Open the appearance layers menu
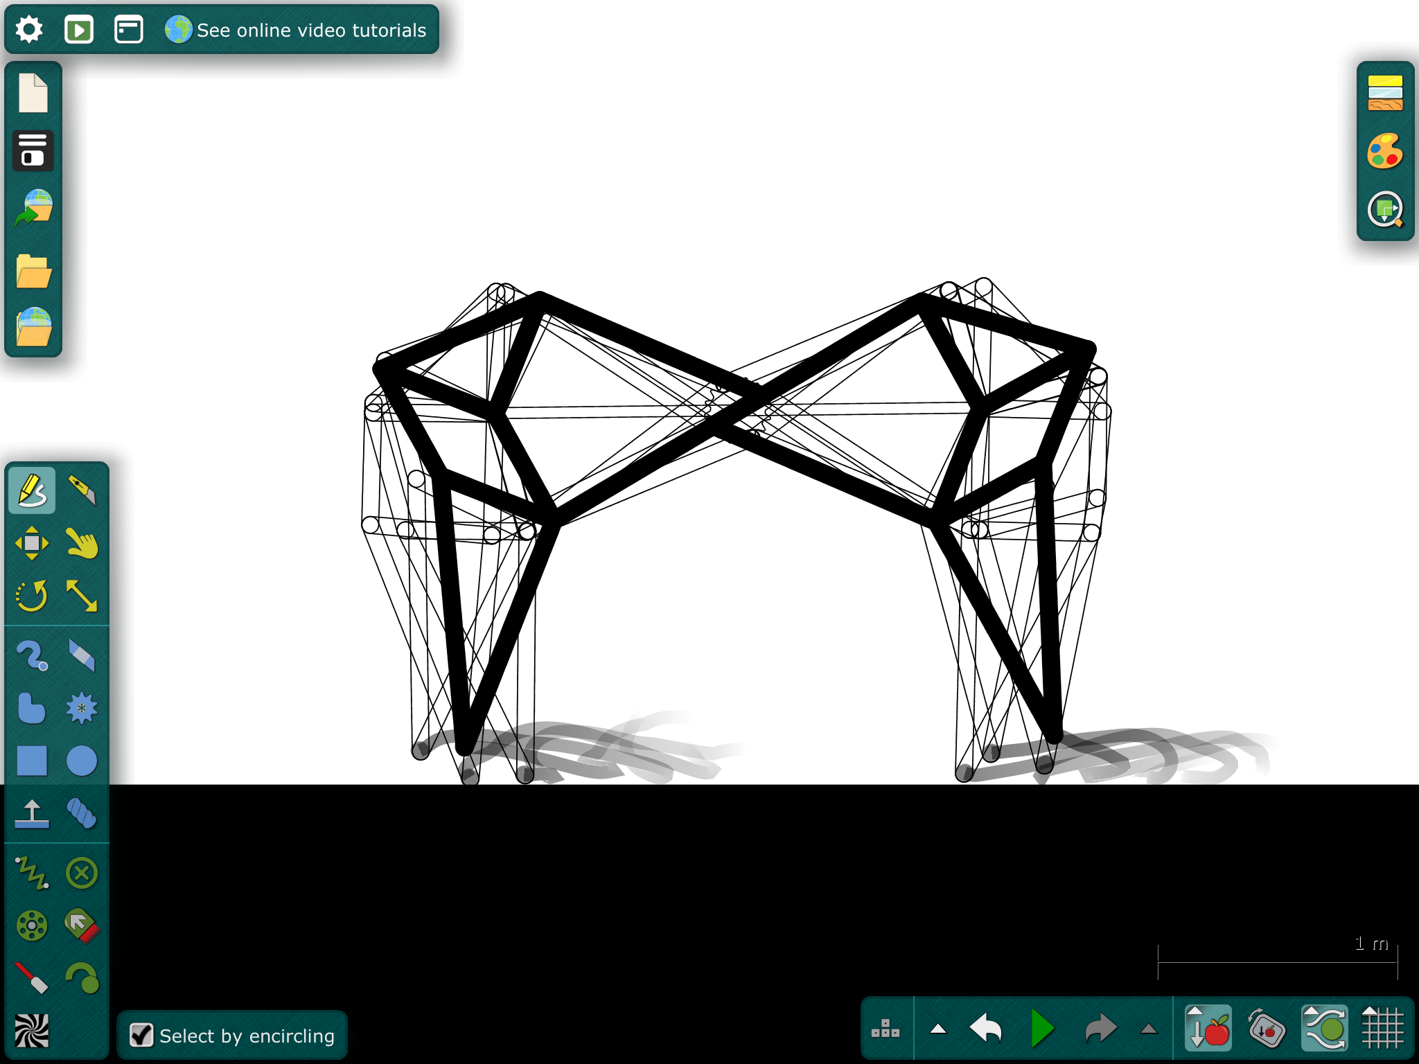This screenshot has width=1419, height=1064. (x=1386, y=93)
